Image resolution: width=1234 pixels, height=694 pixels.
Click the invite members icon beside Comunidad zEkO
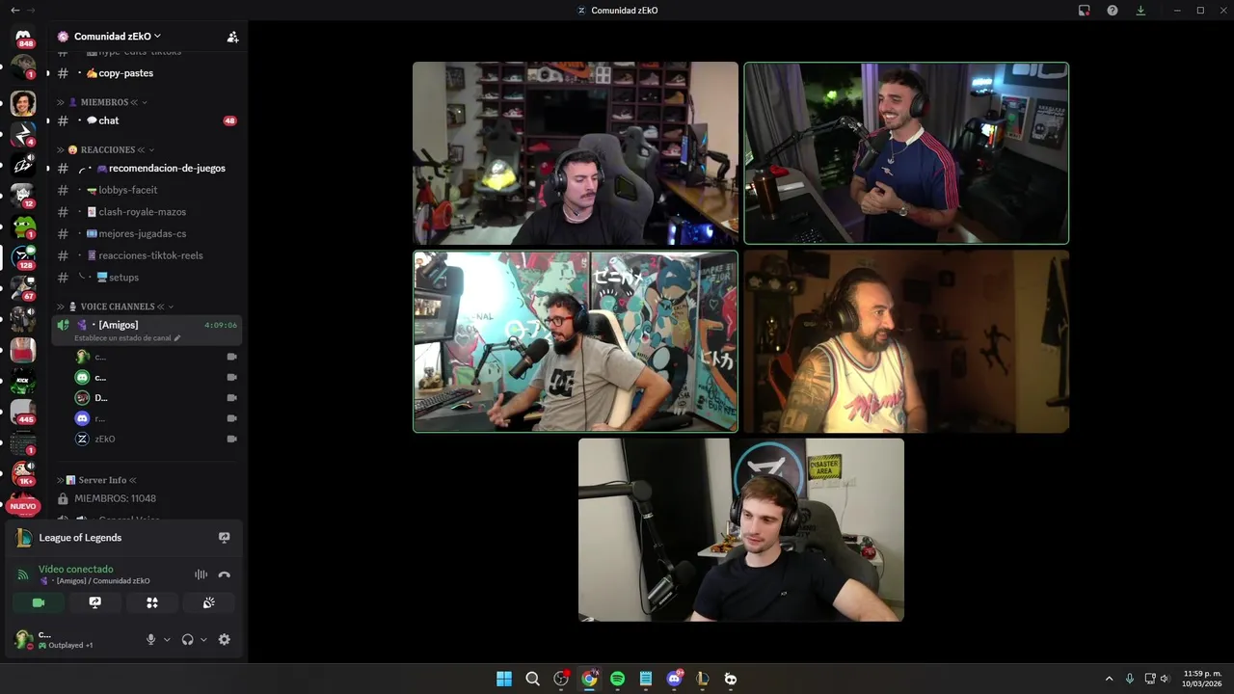(232, 37)
